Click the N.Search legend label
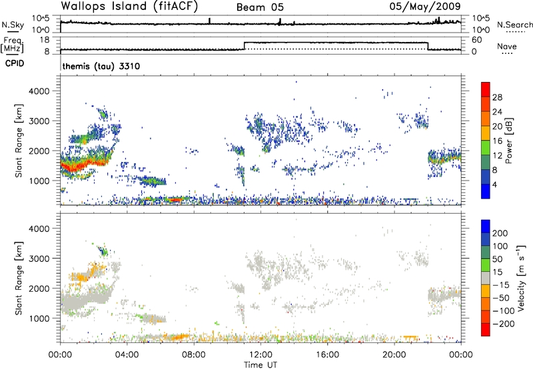 pyautogui.click(x=514, y=25)
